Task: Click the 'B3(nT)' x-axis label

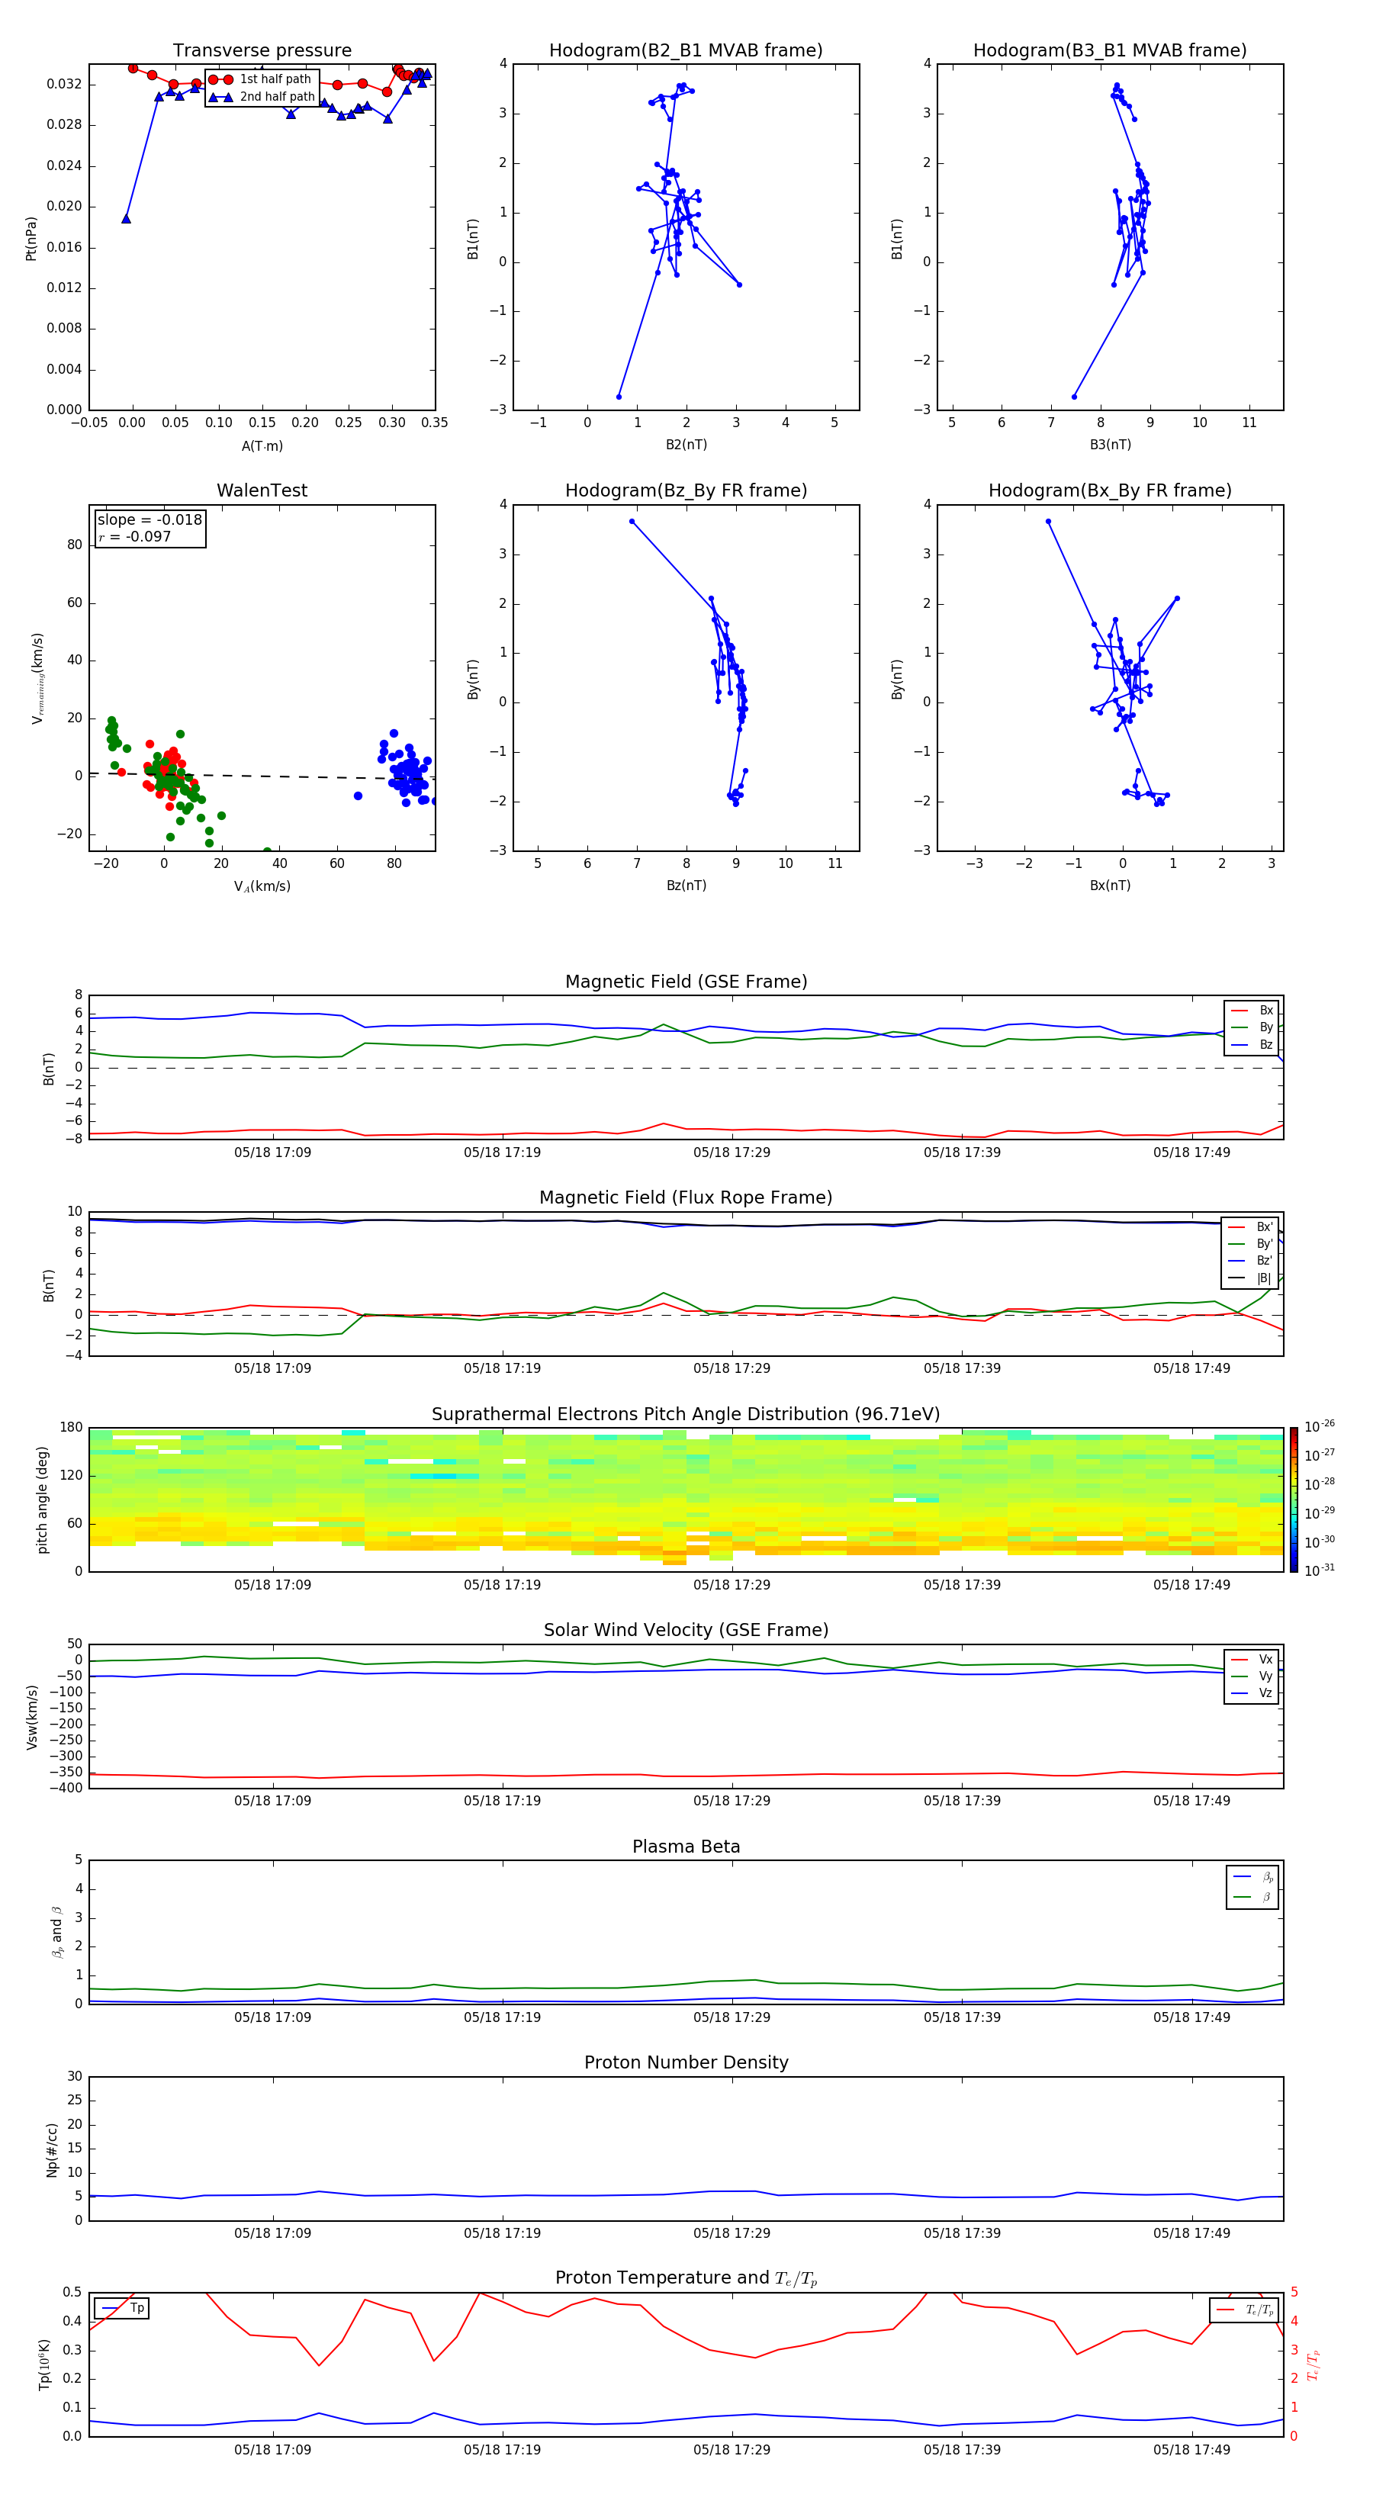Action: coord(1110,445)
